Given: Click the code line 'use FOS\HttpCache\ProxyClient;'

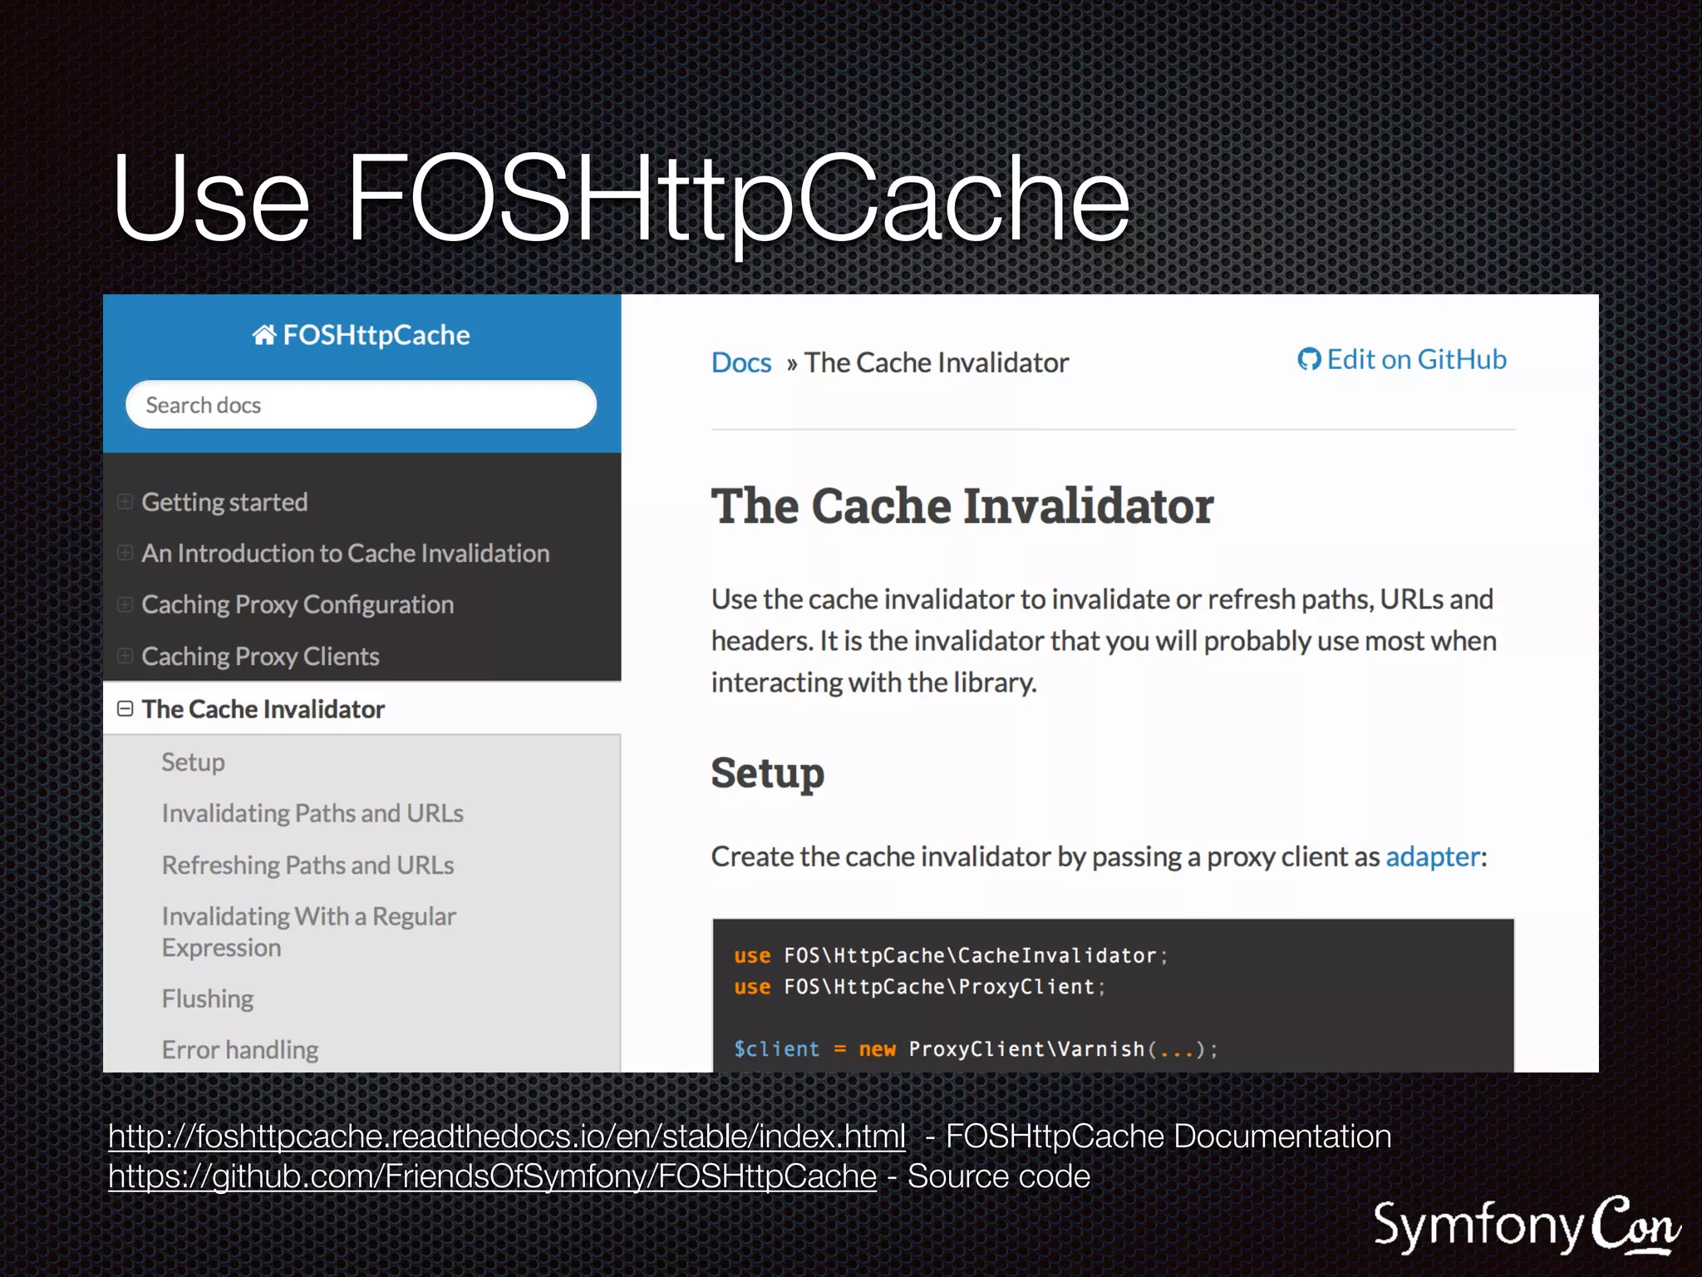Looking at the screenshot, I should 919,987.
